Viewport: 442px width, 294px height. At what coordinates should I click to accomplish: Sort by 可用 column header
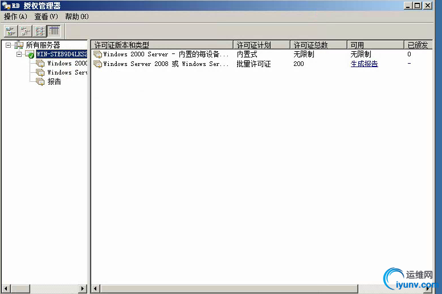coord(376,45)
